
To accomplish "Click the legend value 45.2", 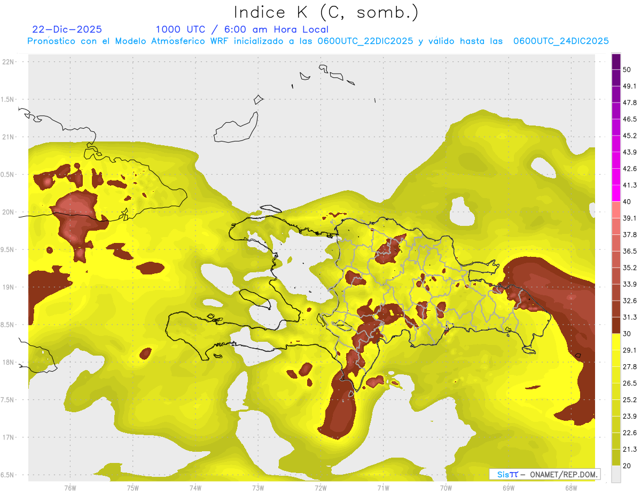I will point(630,136).
